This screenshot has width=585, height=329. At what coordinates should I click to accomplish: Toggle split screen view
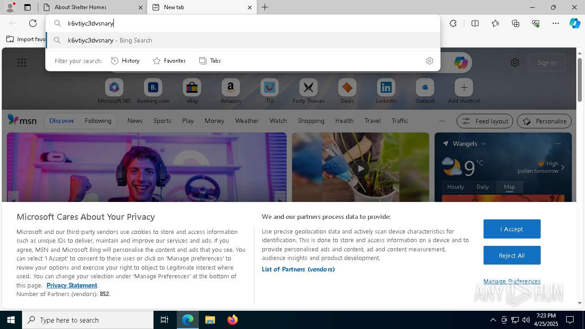pyautogui.click(x=475, y=23)
